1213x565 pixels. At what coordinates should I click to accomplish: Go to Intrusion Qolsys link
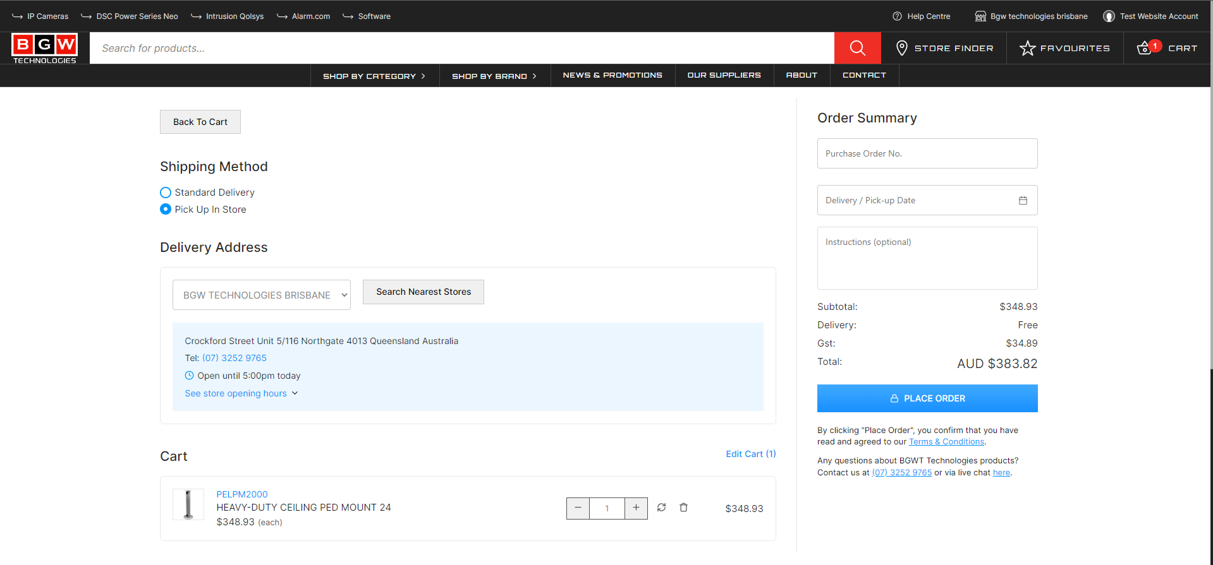228,16
